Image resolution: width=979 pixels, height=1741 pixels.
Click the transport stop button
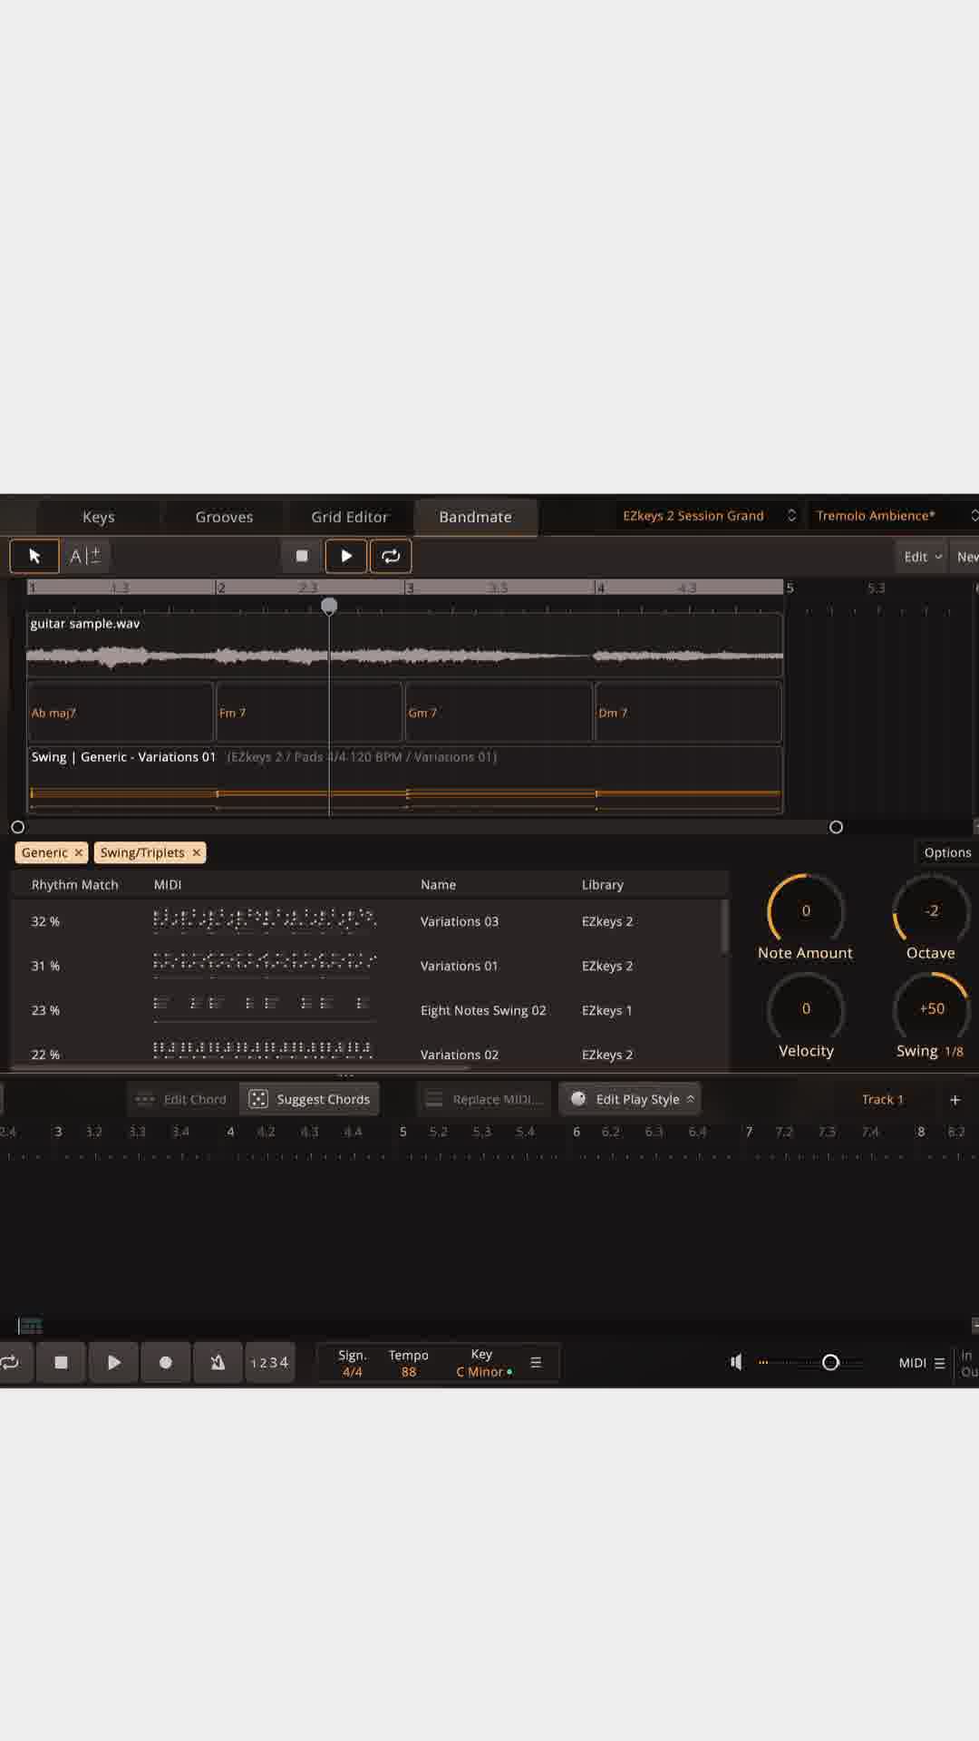tap(61, 1362)
